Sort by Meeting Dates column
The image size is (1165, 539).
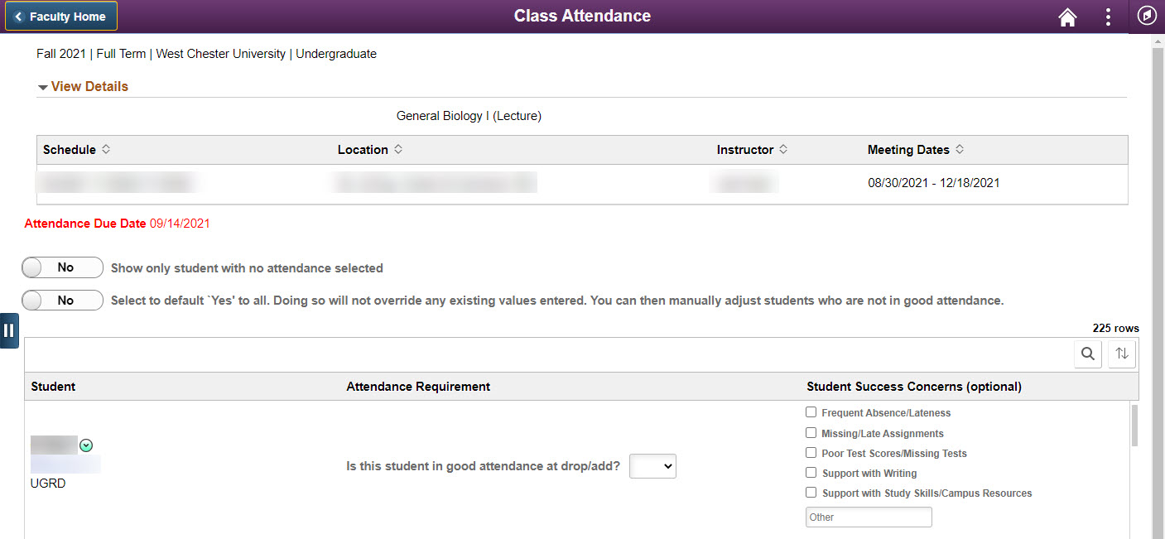pyautogui.click(x=960, y=150)
